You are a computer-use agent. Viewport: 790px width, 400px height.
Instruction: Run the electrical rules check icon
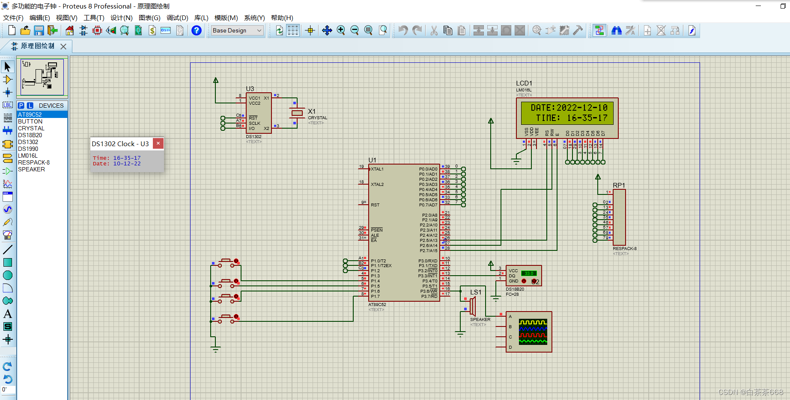pyautogui.click(x=692, y=30)
